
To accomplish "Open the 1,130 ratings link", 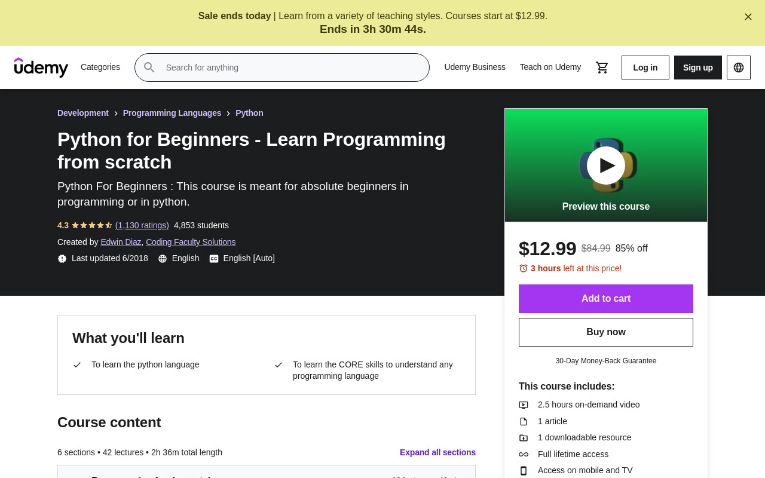I will [142, 225].
